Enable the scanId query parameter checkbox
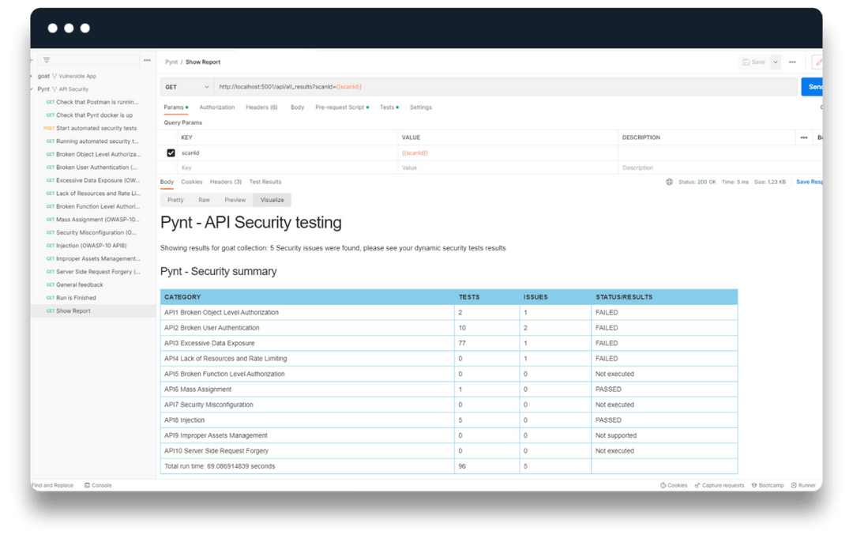 171,152
